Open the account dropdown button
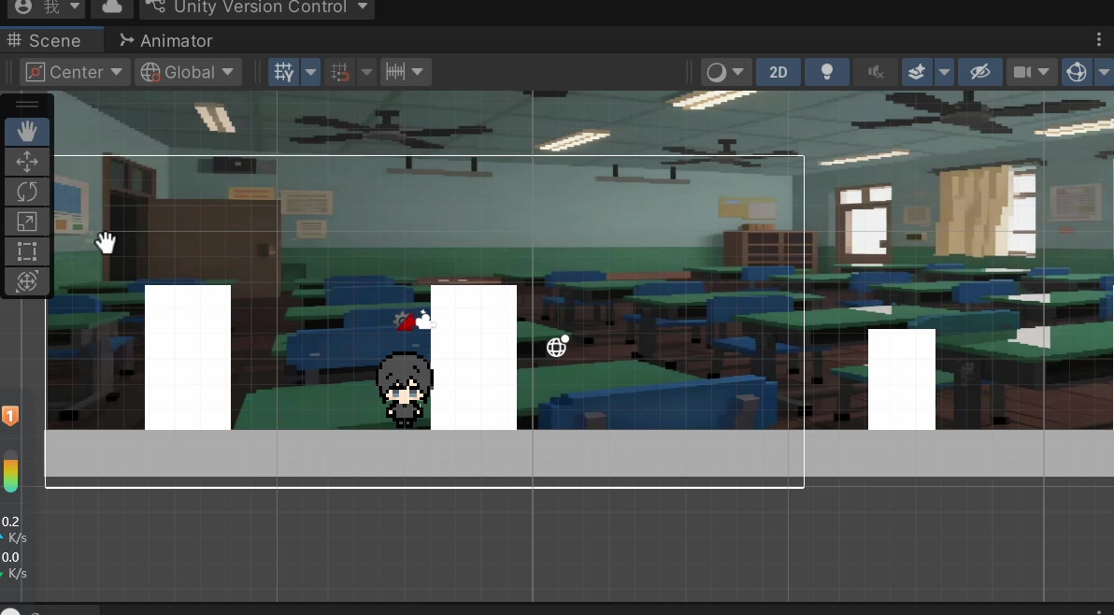The width and height of the screenshot is (1114, 615). point(47,7)
